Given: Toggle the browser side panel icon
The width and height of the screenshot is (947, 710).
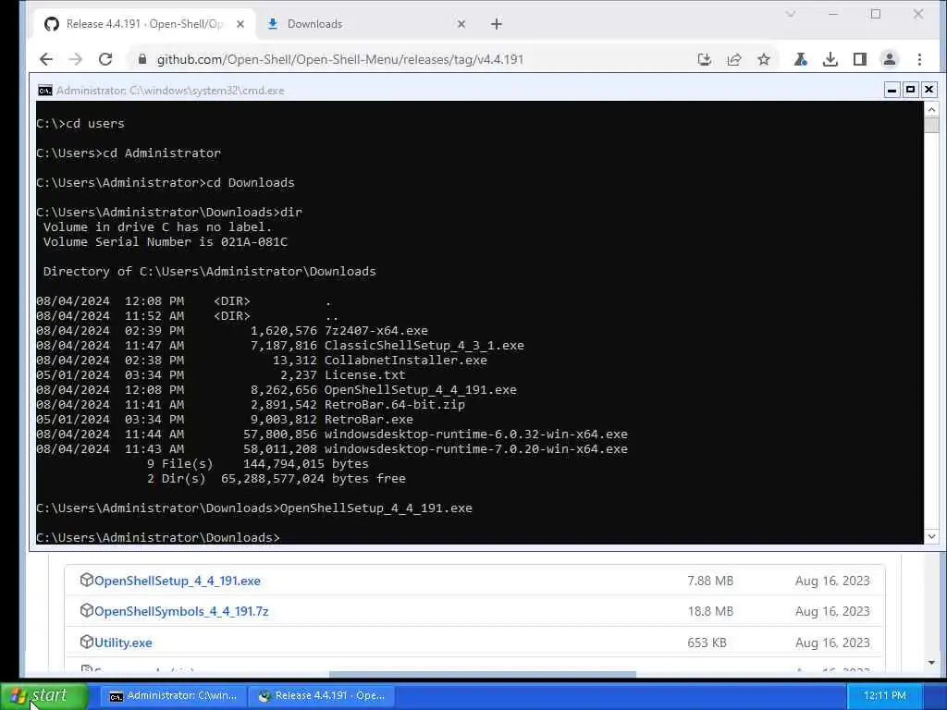Looking at the screenshot, I should (860, 59).
